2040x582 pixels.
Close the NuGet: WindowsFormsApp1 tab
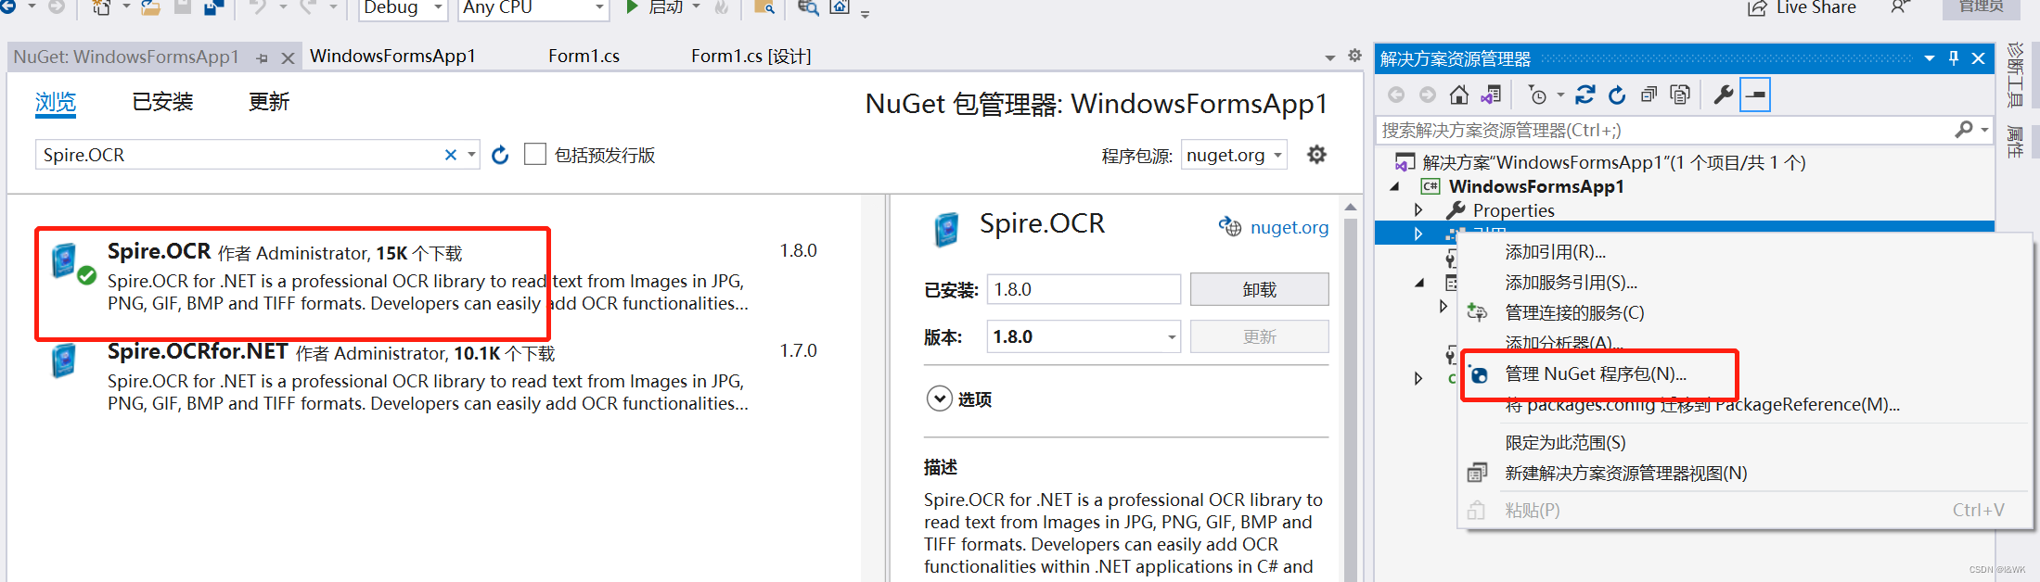pos(288,57)
